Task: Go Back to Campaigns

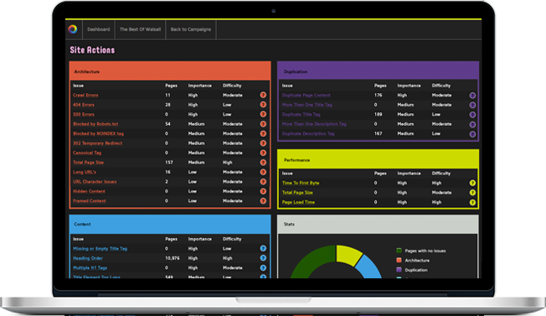Action: [x=191, y=29]
